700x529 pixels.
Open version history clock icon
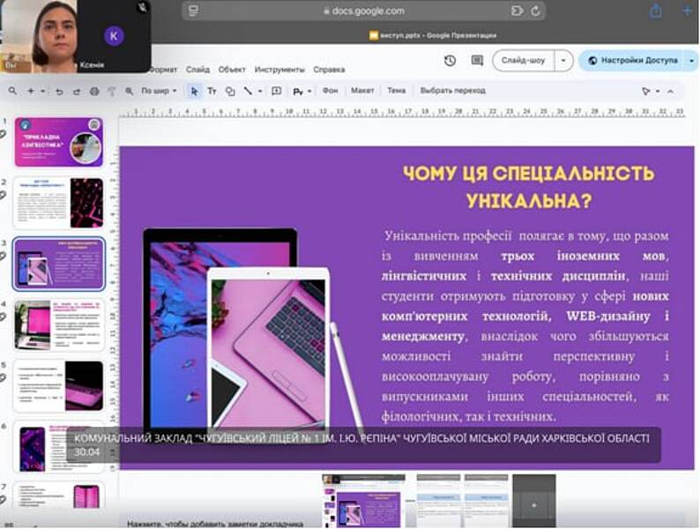point(450,61)
